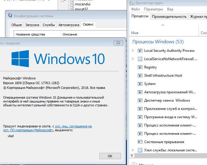Screen dimensions: 207x165
Task: Click Автозагрузка приложений process icon
Action: [x=140, y=92]
